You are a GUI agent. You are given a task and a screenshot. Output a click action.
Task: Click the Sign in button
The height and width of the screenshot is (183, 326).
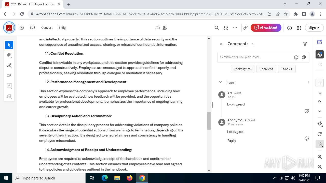[314, 28]
